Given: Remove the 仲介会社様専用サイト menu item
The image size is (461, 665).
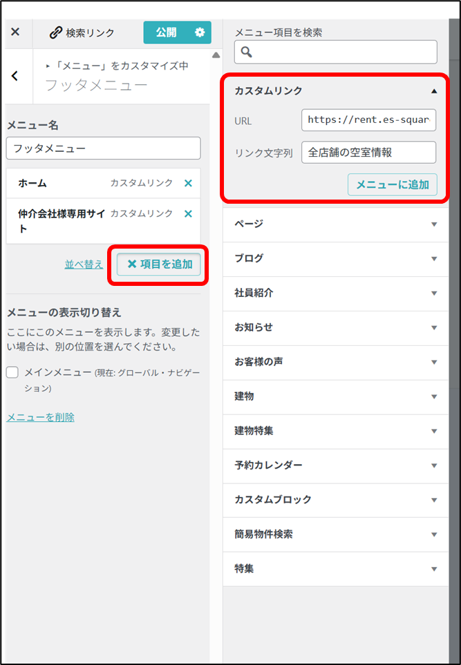Looking at the screenshot, I should coord(188,214).
